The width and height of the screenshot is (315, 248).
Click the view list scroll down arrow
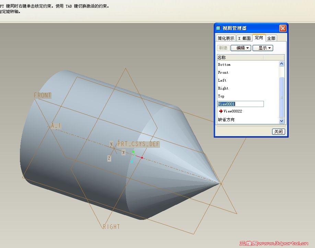pyautogui.click(x=282, y=121)
